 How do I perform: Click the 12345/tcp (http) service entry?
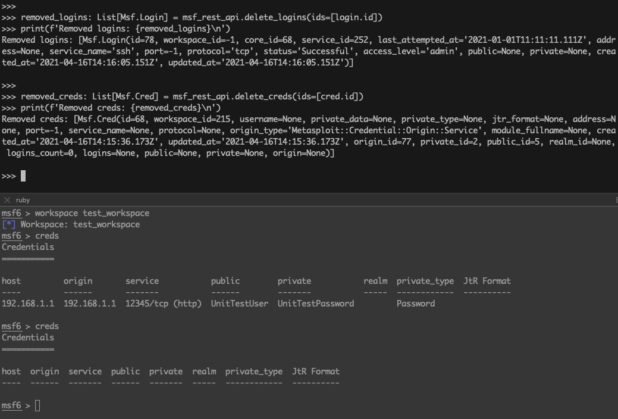(x=163, y=304)
